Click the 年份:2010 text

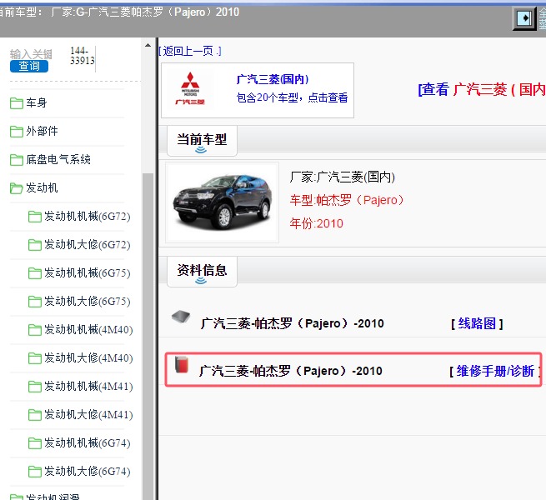316,223
